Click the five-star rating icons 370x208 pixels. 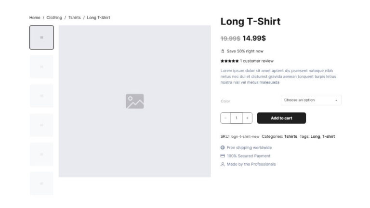click(229, 61)
